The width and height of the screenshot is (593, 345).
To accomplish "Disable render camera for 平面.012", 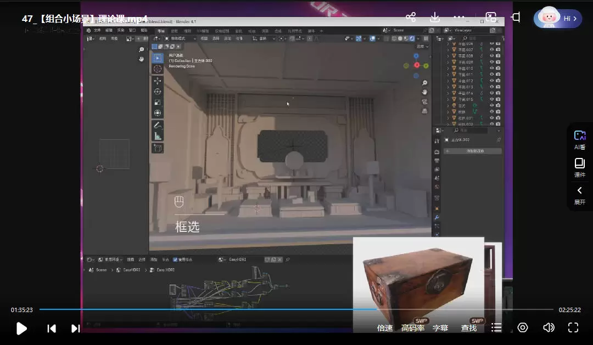I will pyautogui.click(x=498, y=81).
